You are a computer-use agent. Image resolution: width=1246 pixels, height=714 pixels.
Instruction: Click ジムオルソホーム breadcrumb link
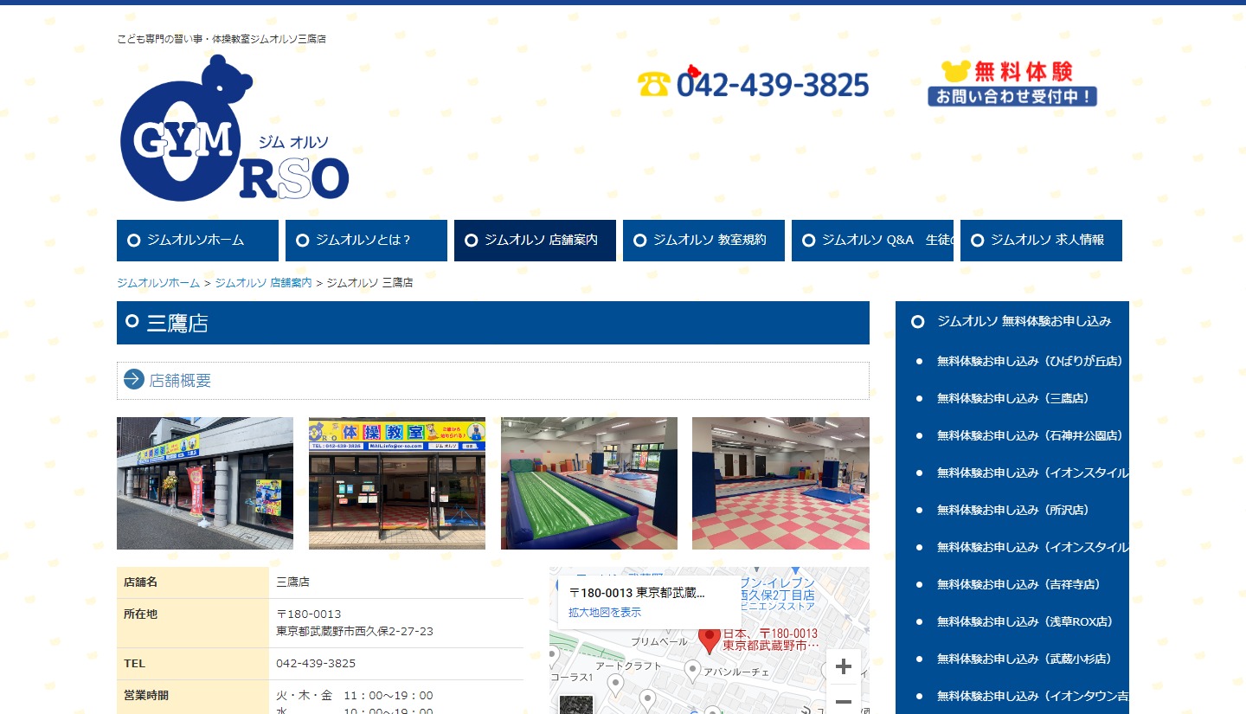click(158, 283)
